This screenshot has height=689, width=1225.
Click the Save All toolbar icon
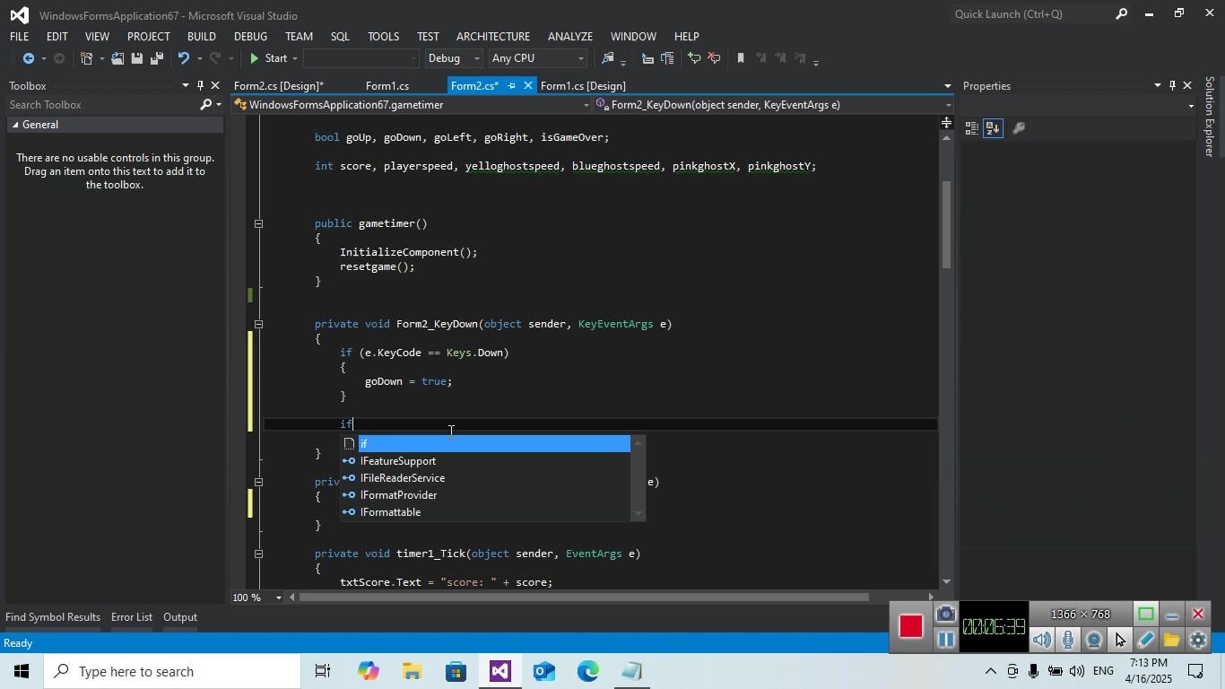[156, 58]
